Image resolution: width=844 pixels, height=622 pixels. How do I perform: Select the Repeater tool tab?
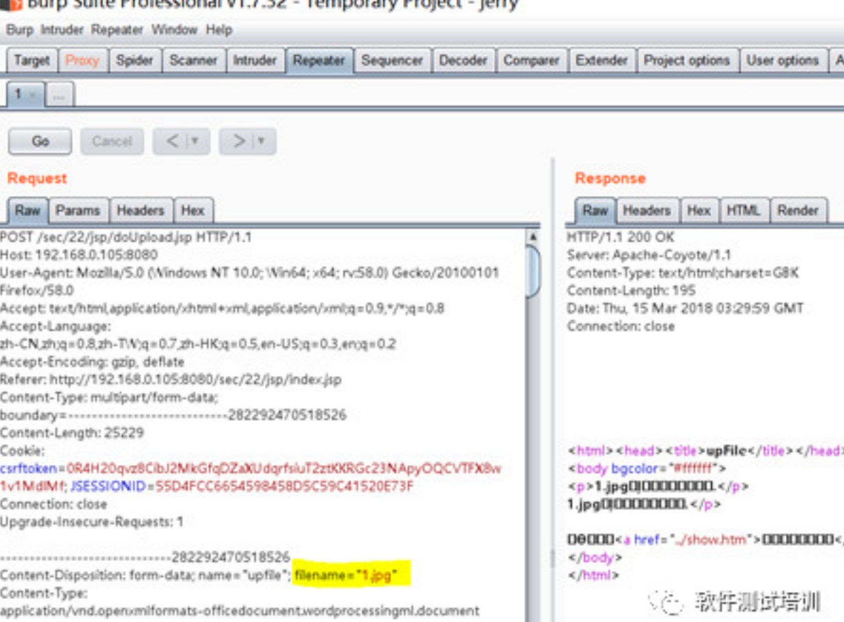pos(319,61)
